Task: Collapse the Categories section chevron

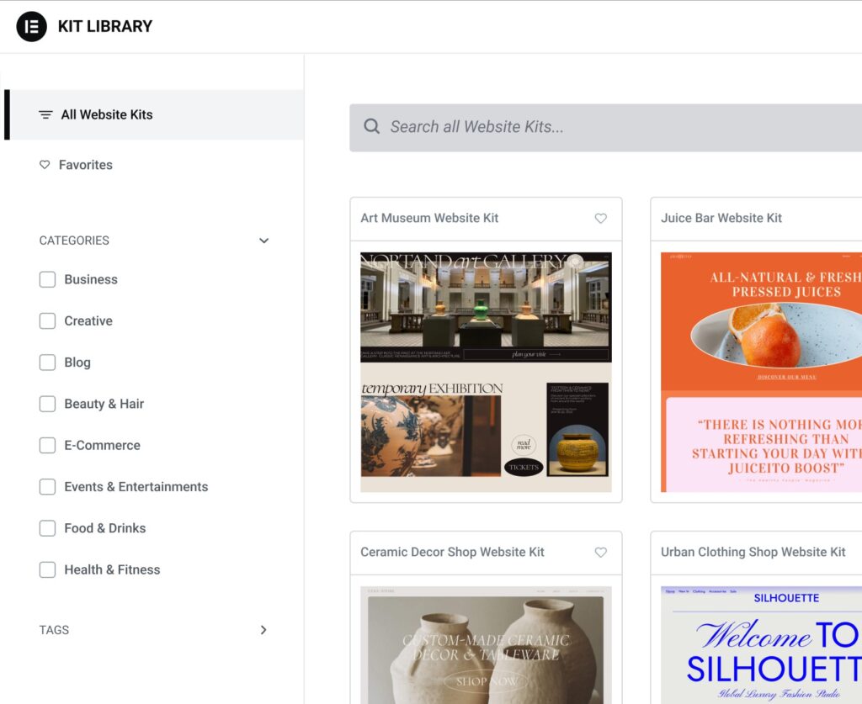Action: (263, 241)
